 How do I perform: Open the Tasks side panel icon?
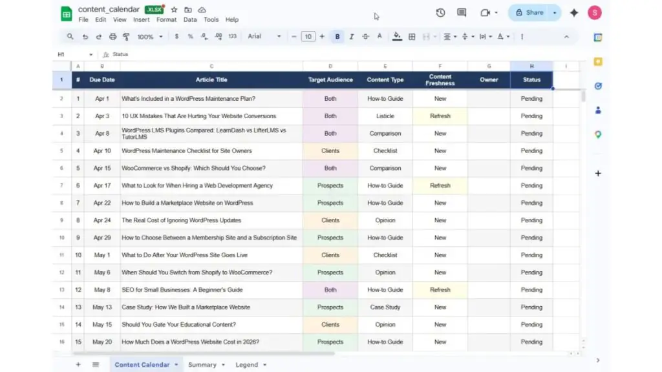click(598, 86)
